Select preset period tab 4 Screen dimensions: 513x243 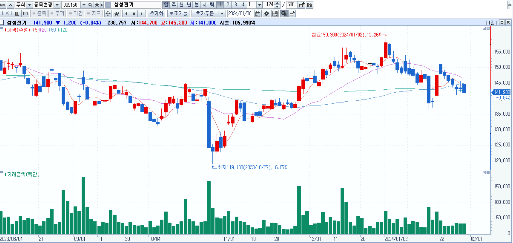point(243,5)
